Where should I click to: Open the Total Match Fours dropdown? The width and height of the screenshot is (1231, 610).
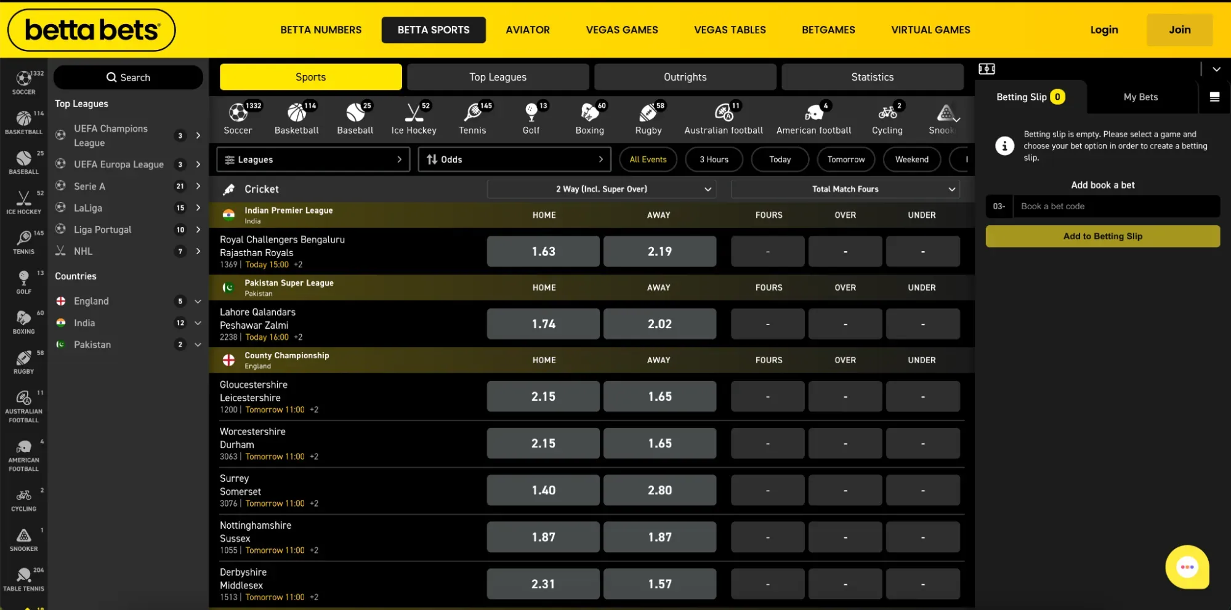(x=846, y=189)
